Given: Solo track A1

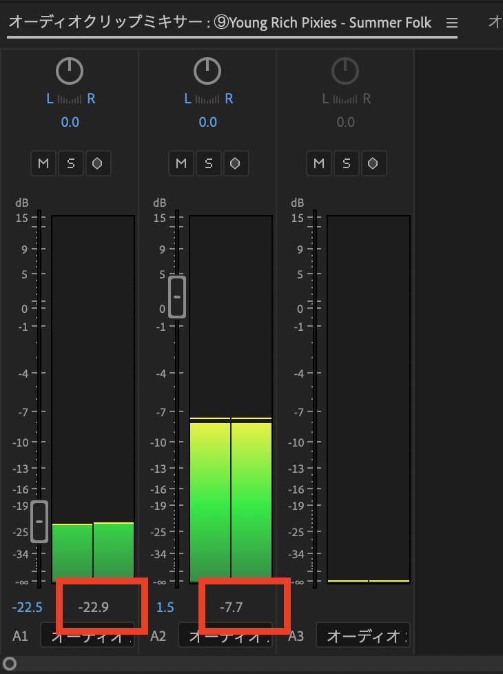Looking at the screenshot, I should click(x=70, y=163).
